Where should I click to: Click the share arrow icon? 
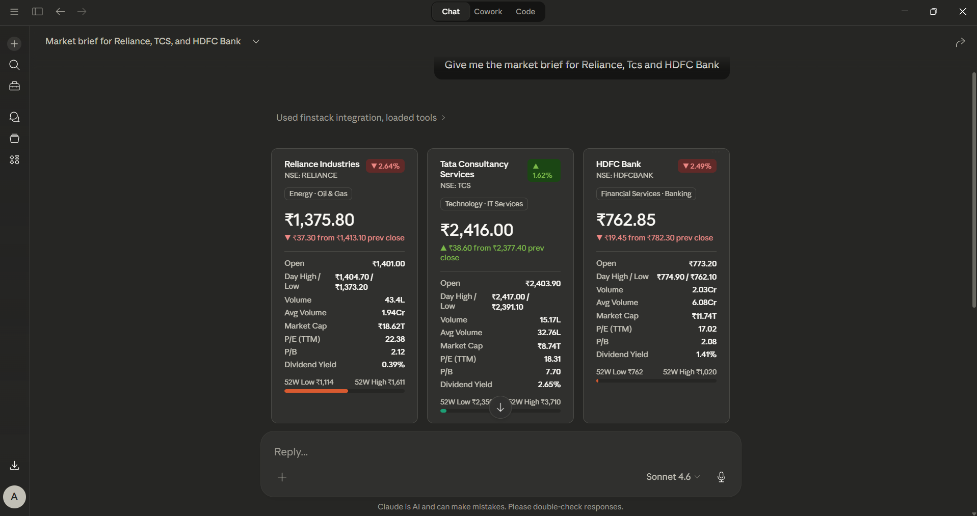(x=960, y=42)
